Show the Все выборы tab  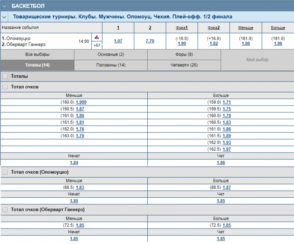coord(37,55)
